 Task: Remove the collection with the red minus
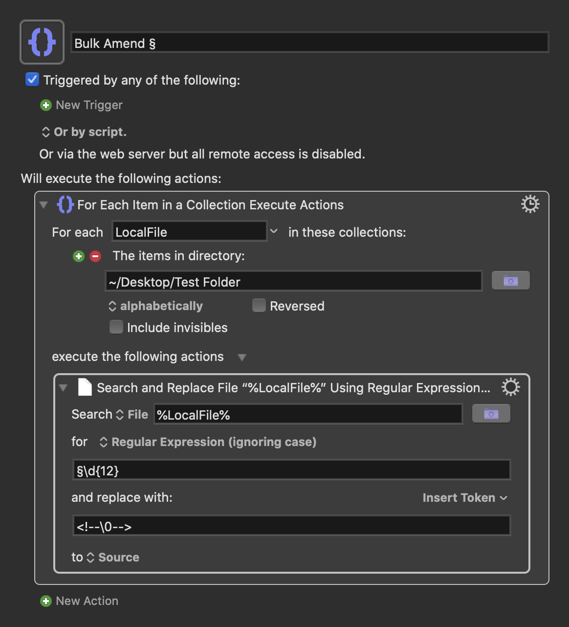[x=95, y=256]
